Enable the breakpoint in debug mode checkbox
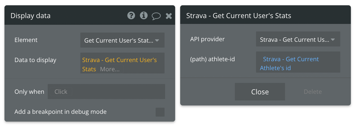The width and height of the screenshot is (357, 128). click(x=160, y=112)
